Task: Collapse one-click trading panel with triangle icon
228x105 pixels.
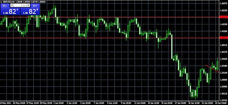Action: click(x=1, y=2)
